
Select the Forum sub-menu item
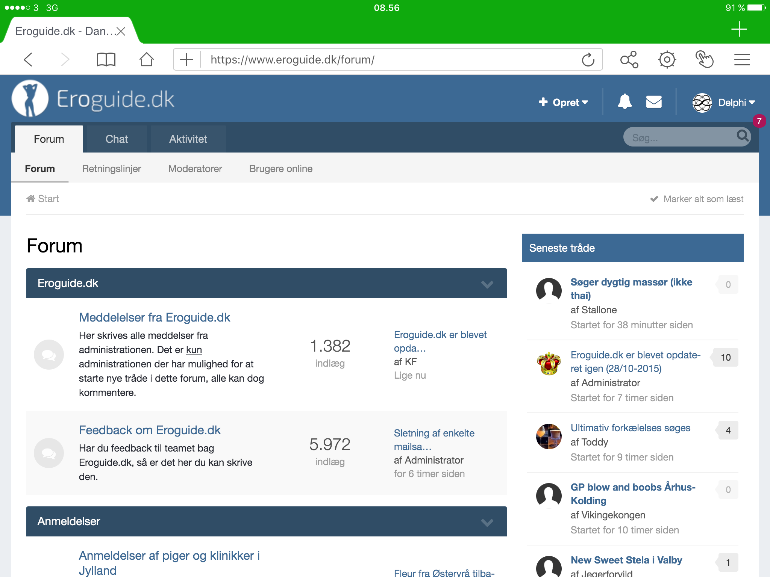tap(40, 169)
